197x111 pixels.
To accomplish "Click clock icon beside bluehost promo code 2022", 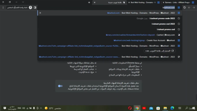I will (x=179, y=18).
